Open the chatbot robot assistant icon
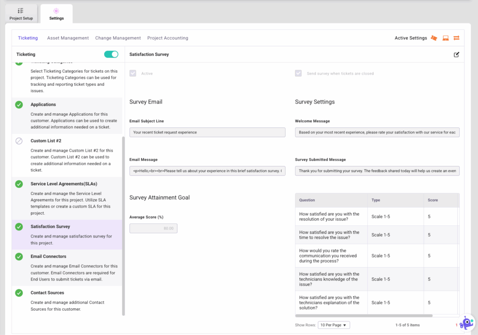The width and height of the screenshot is (478, 335). (x=465, y=323)
